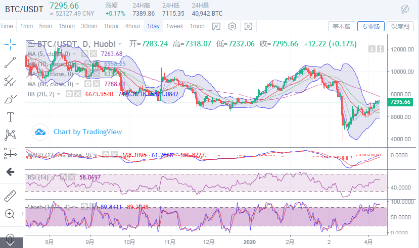Viewport: 419px width, 248px height.
Task: Select the 1day interval
Action: pos(153,26)
